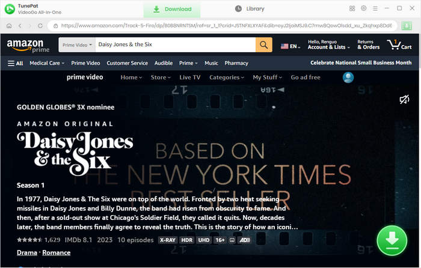
Task: Click the Amazon Prime logo
Action: pyautogui.click(x=28, y=46)
